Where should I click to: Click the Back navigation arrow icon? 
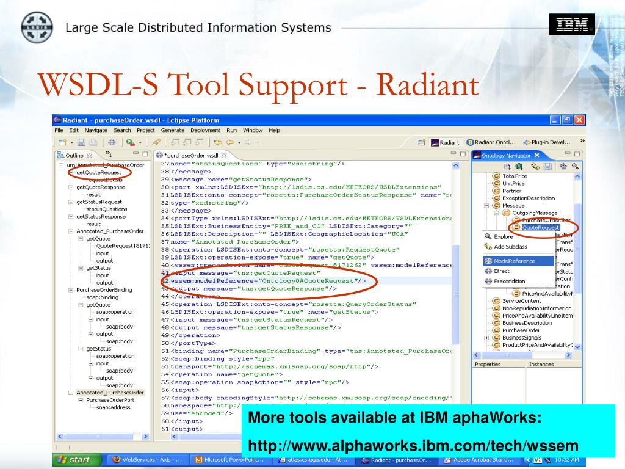[x=230, y=142]
